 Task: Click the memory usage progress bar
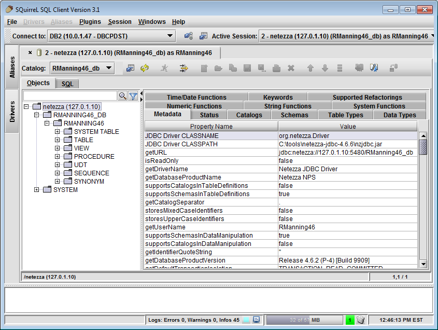click(x=304, y=320)
